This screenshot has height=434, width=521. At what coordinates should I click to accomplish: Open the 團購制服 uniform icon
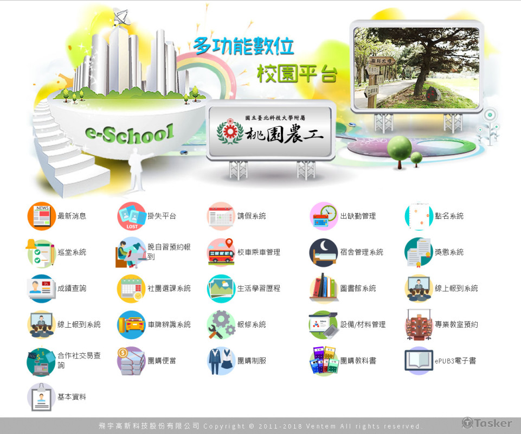tap(221, 360)
